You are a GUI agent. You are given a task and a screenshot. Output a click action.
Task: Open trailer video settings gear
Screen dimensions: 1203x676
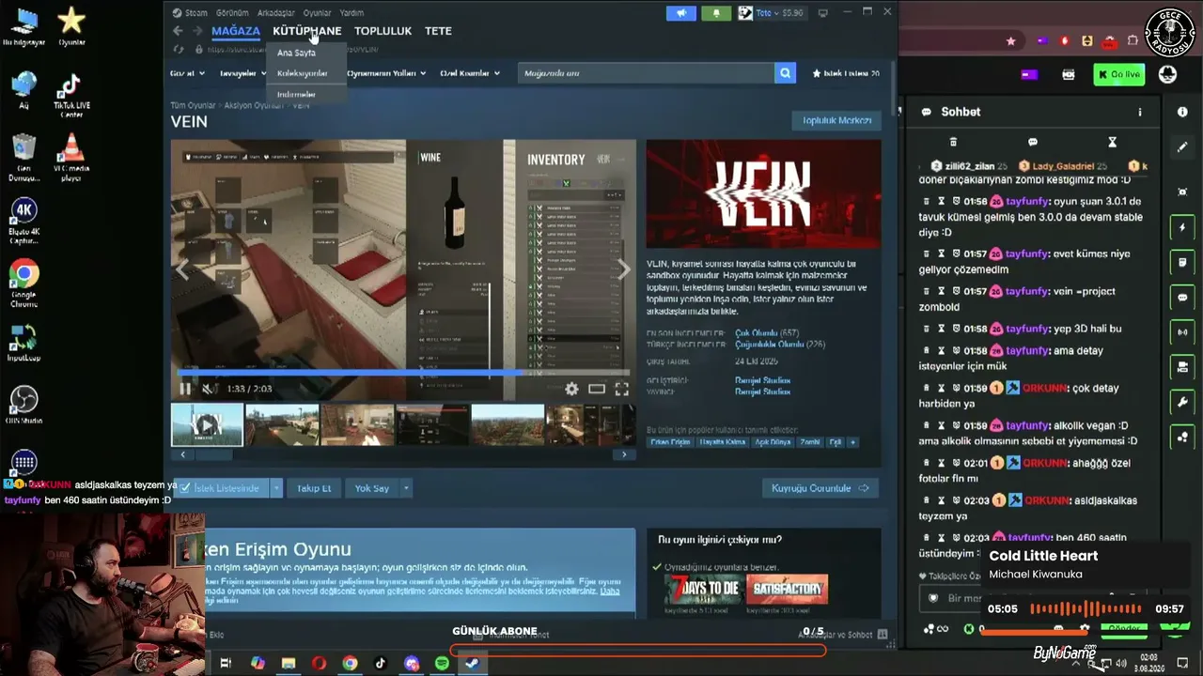(571, 389)
